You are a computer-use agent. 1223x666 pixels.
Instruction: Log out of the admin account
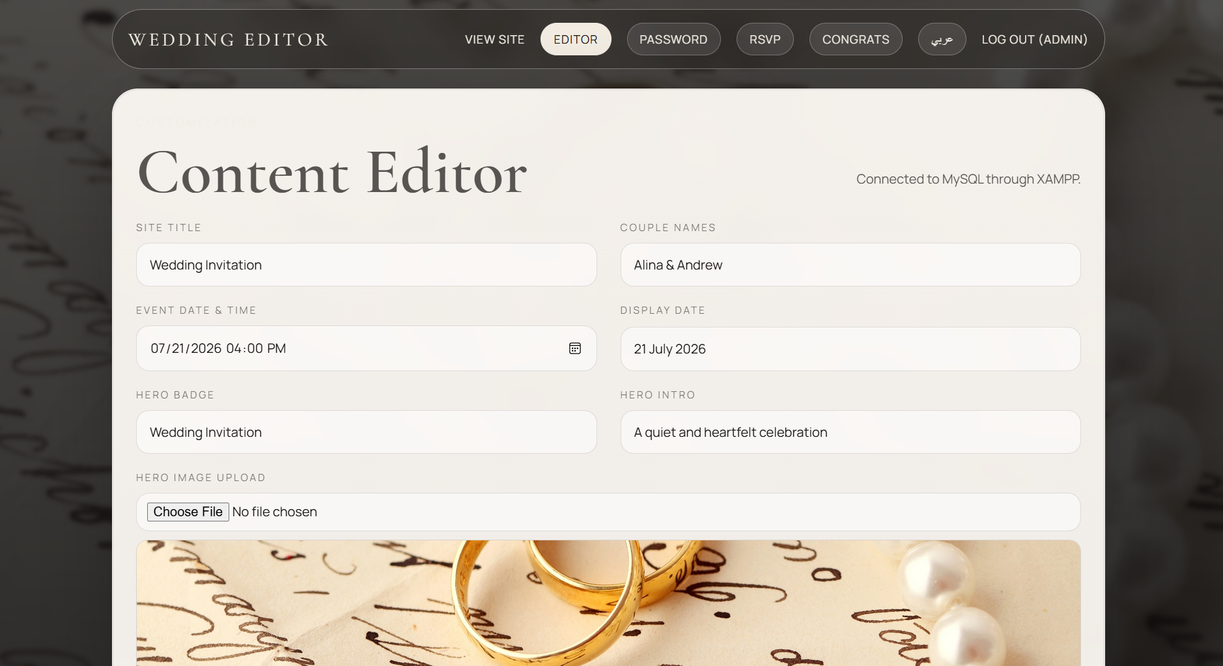(x=1034, y=40)
